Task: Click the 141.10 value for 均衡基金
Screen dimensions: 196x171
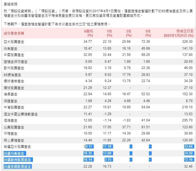Action: point(187,48)
